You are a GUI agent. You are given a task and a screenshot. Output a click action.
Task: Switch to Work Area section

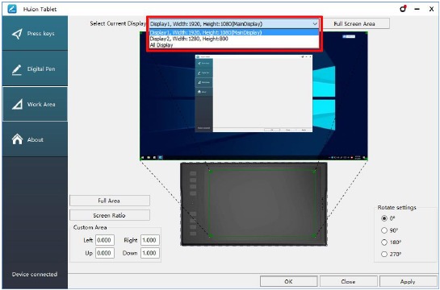pos(35,104)
